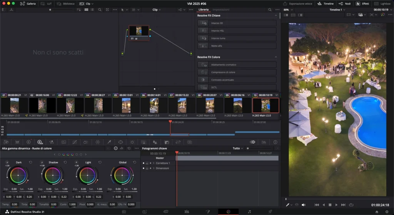
Task: Select the Intarsio 3D effect
Action: (x=237, y=23)
